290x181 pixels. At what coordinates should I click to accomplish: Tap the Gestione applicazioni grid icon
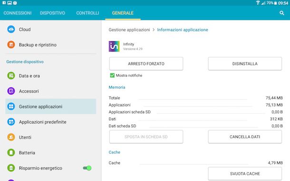11,106
